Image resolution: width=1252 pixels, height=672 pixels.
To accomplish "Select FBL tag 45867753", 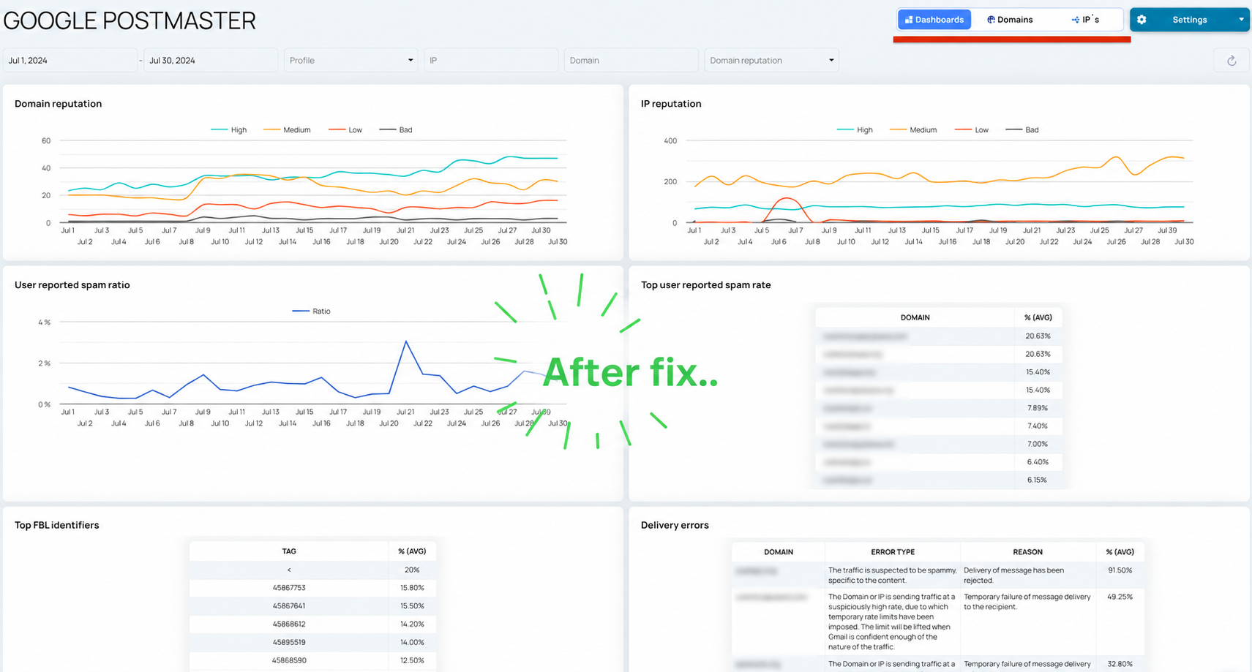I will click(289, 588).
